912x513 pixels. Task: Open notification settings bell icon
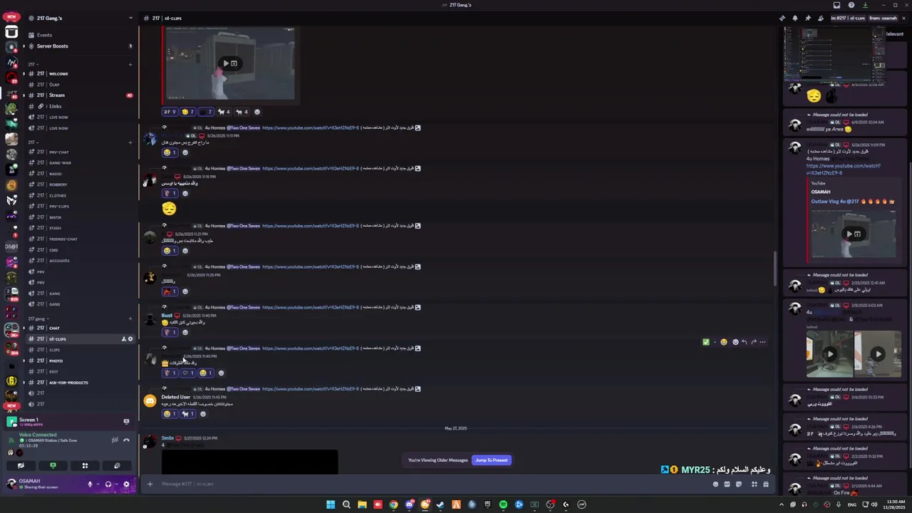click(795, 18)
